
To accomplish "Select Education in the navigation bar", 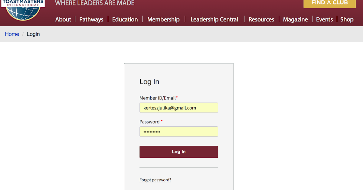I will coord(125,19).
